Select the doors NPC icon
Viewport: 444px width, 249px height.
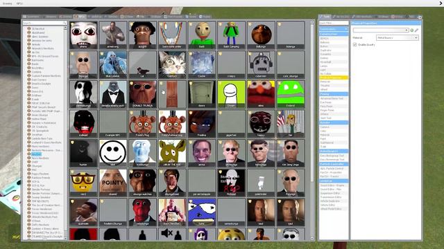202,94
